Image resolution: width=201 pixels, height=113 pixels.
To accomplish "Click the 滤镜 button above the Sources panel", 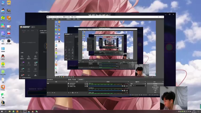I will [x=74, y=80].
